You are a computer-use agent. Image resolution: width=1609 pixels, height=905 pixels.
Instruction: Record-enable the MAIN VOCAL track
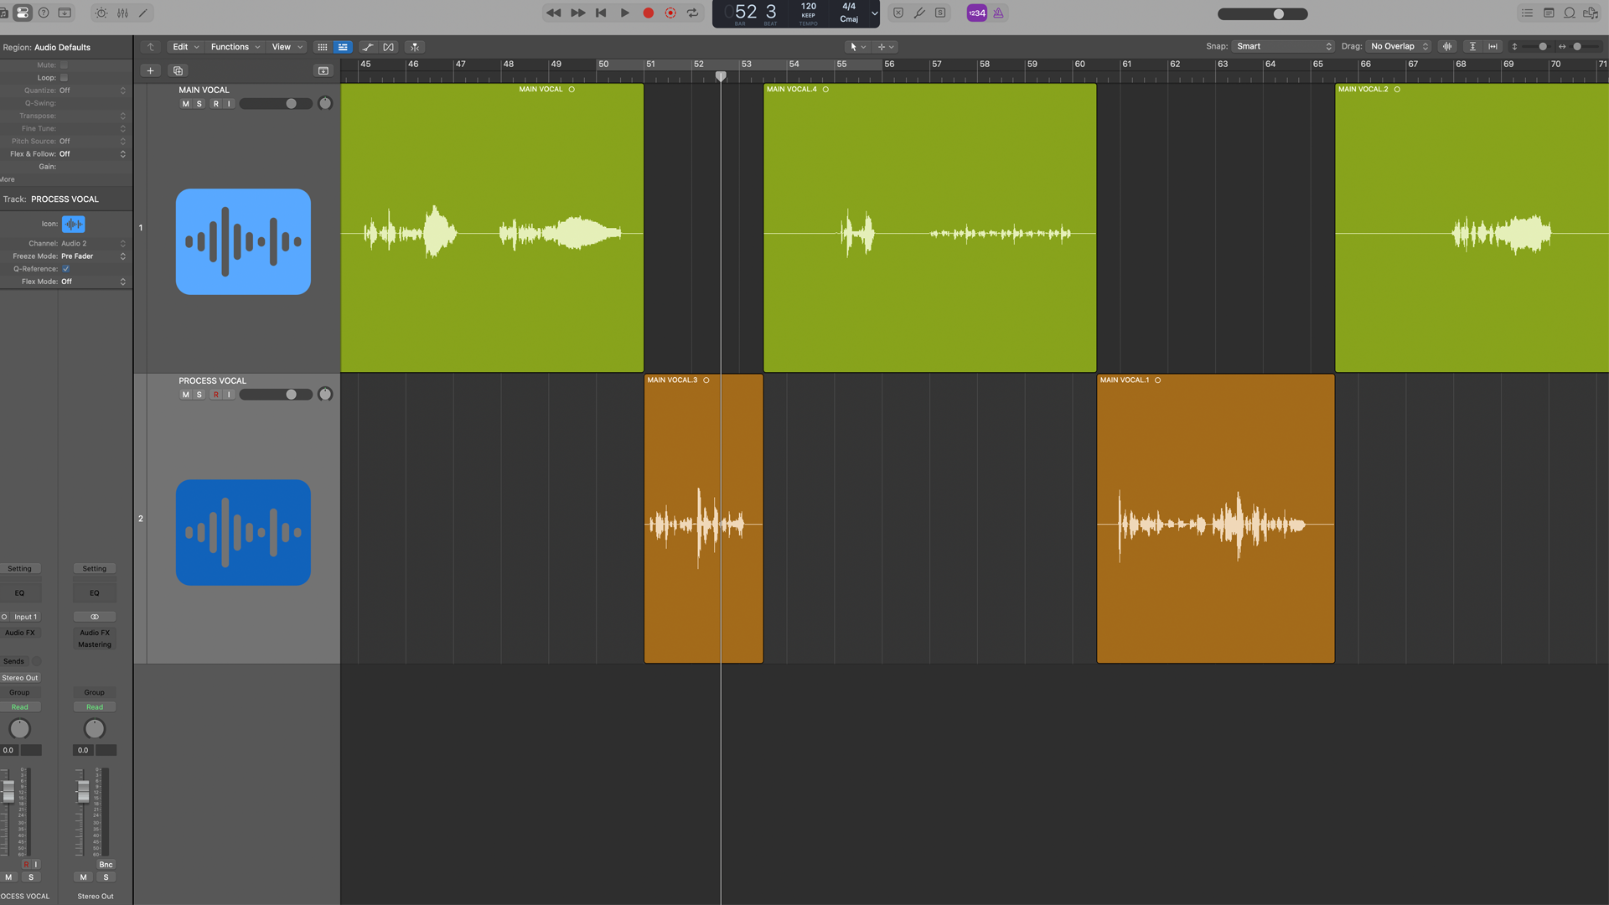[216, 104]
